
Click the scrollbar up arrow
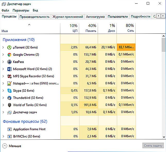coord(164,36)
